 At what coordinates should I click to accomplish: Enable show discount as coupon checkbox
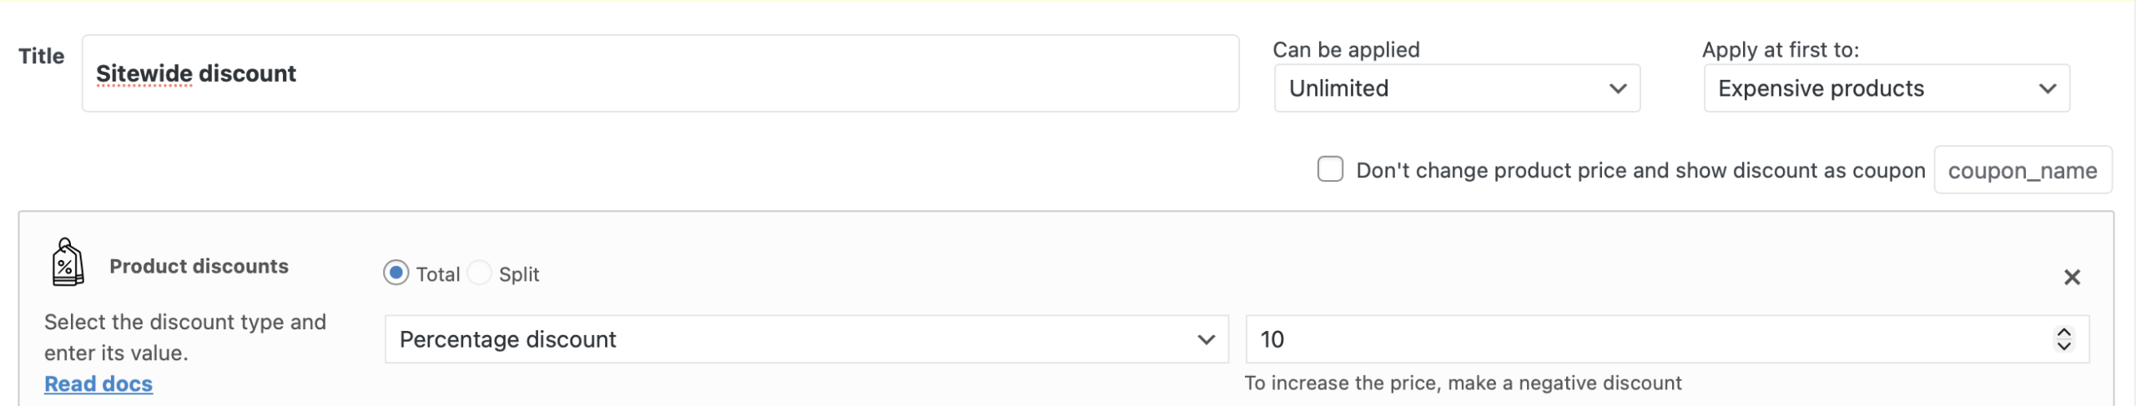click(1330, 169)
